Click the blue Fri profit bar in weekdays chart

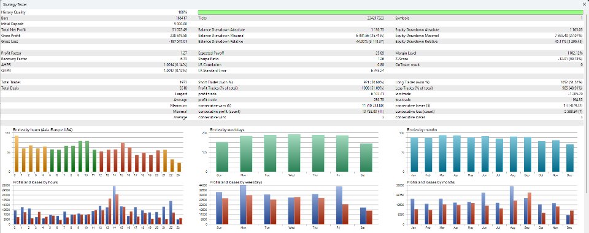point(339,205)
